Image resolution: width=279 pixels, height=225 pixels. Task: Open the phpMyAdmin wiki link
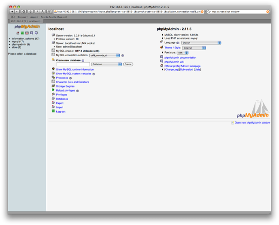[174, 62]
